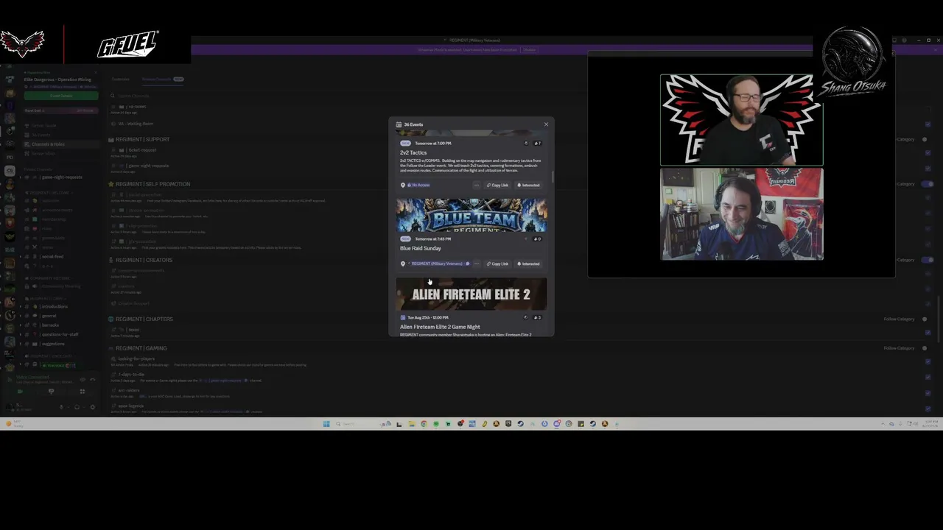943x530 pixels.
Task: Open the barracks channel
Action: pyautogui.click(x=50, y=325)
